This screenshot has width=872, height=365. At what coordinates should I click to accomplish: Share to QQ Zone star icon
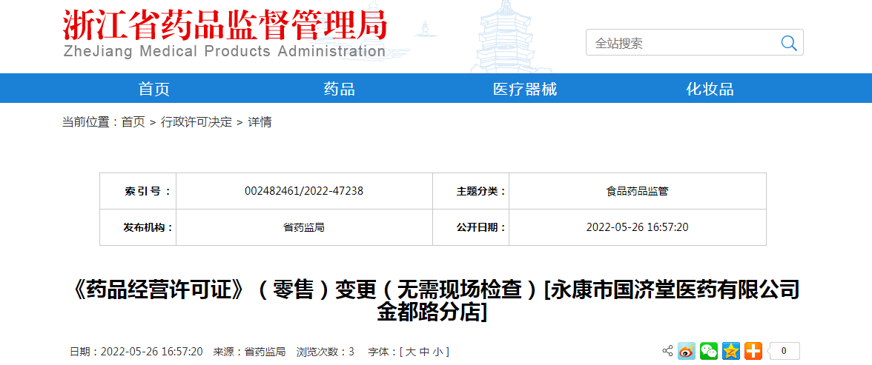[x=731, y=351]
